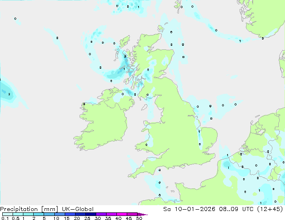The height and width of the screenshot is (220, 285).
Task: Click the 25 mm dark blue legend swatch
Action: [91, 215]
